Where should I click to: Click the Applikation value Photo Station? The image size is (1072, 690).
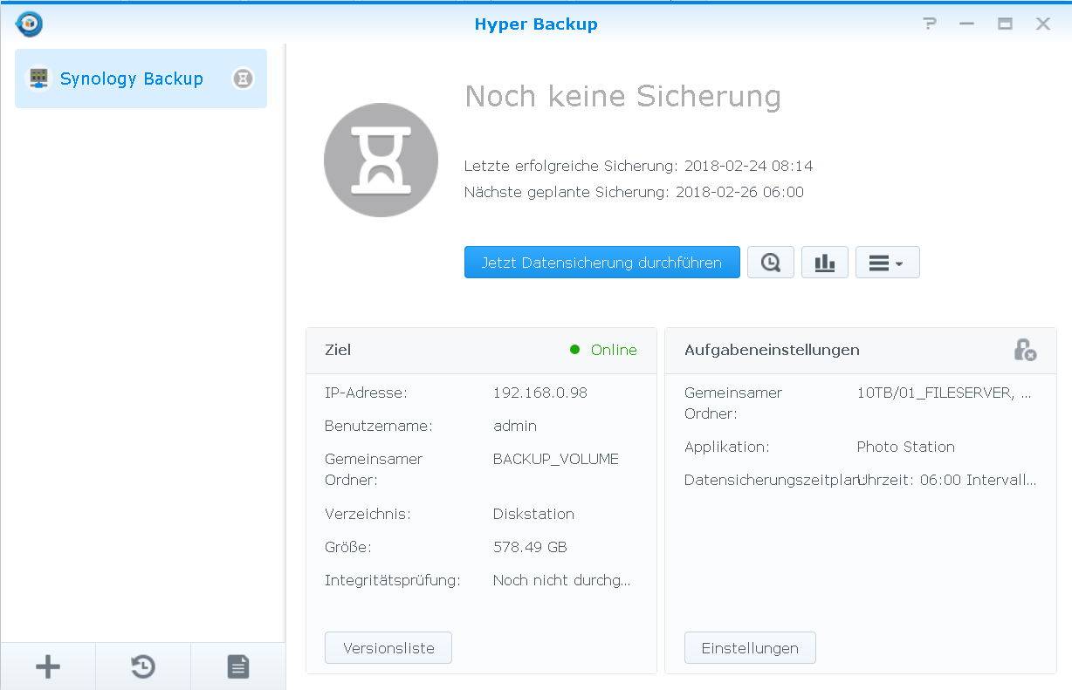[x=906, y=447]
